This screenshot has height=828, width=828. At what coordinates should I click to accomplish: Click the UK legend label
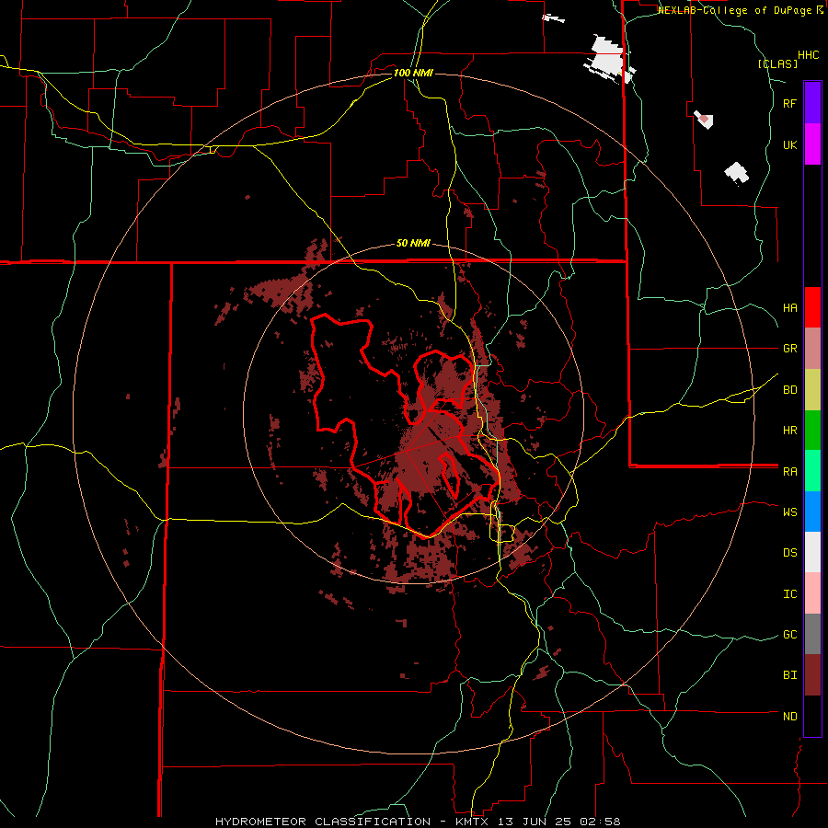tap(790, 144)
